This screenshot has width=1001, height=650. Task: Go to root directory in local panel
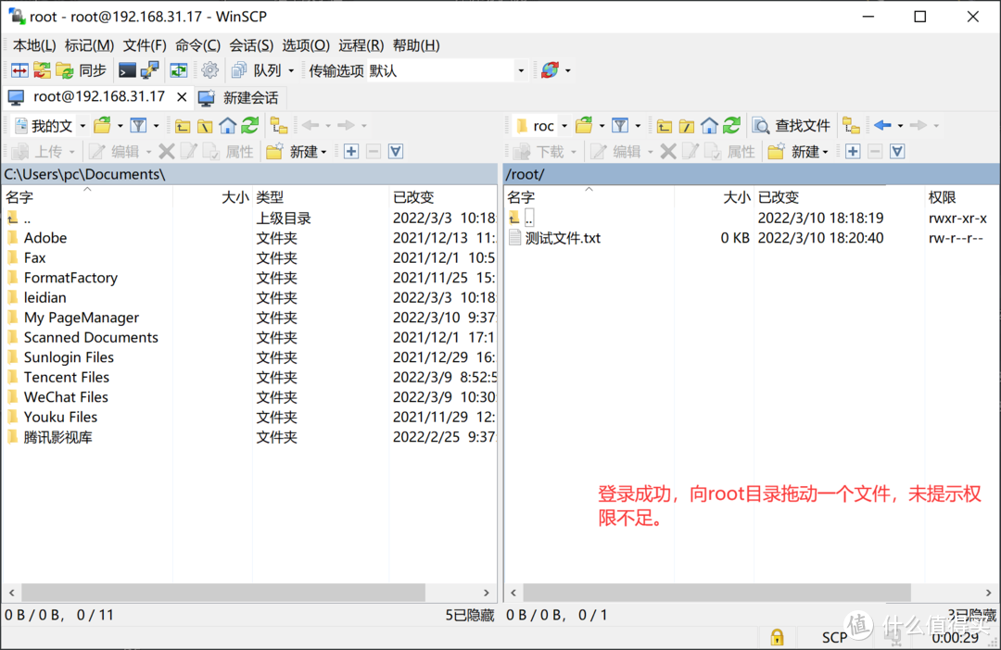pos(205,126)
